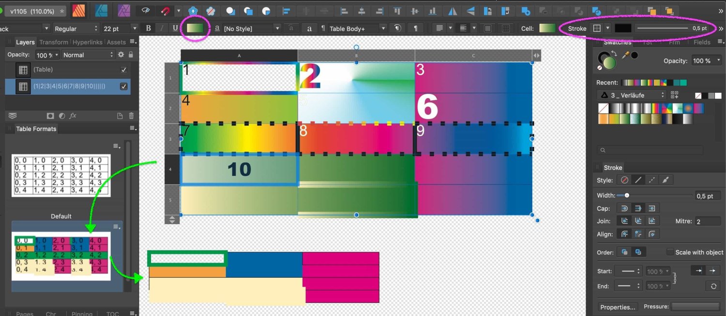Toggle bold text formatting
Screen dimensions: 726x316
[x=148, y=28]
